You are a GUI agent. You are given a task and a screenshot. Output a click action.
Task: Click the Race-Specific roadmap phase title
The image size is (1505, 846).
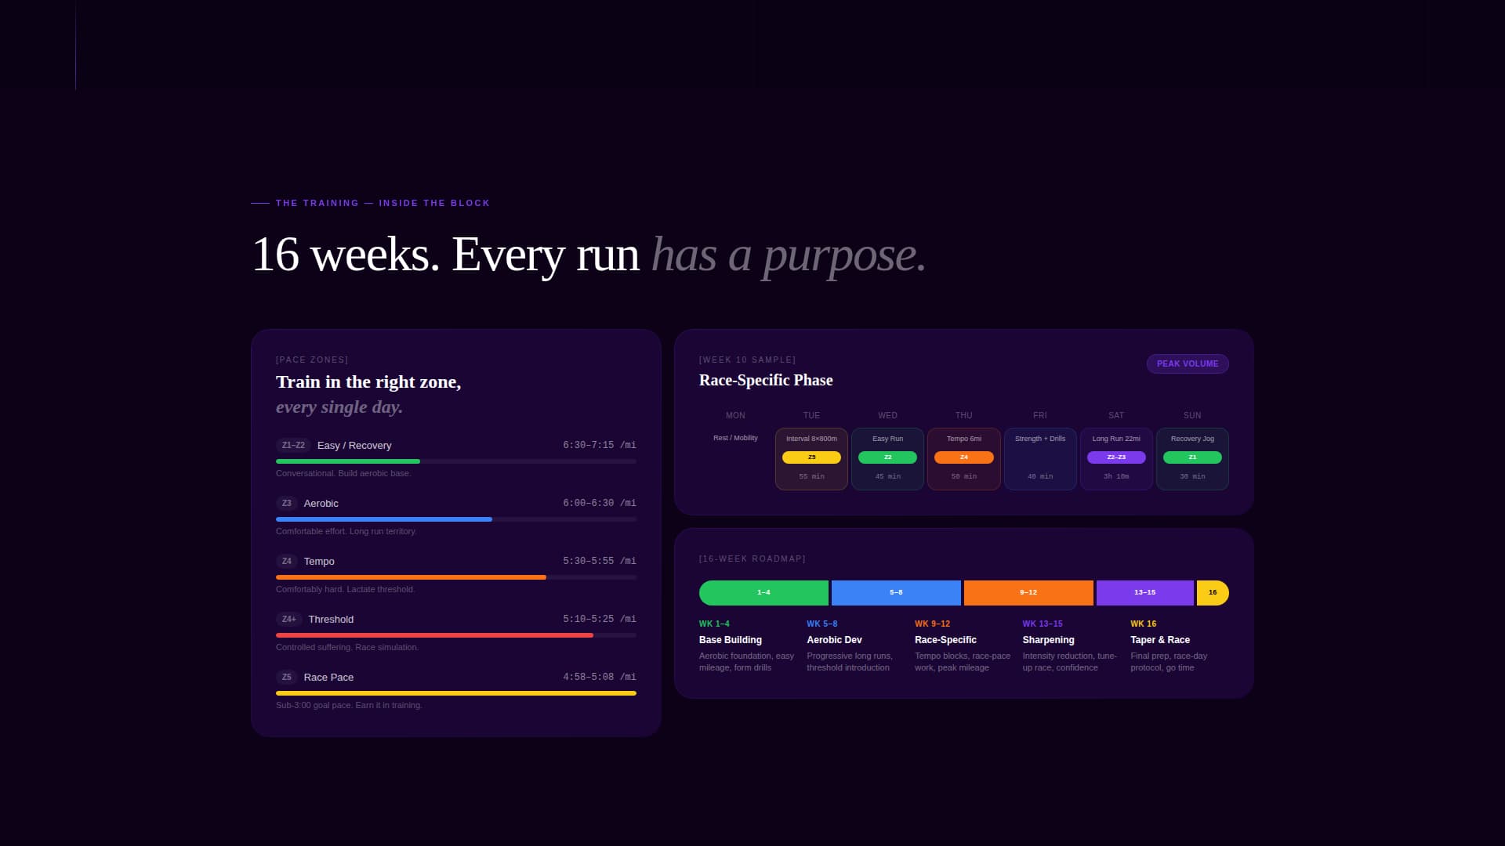(x=945, y=640)
